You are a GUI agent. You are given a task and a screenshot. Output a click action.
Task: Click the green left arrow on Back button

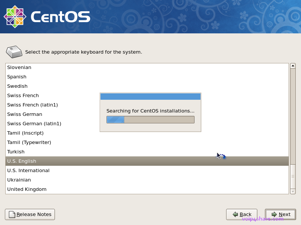(x=235, y=214)
